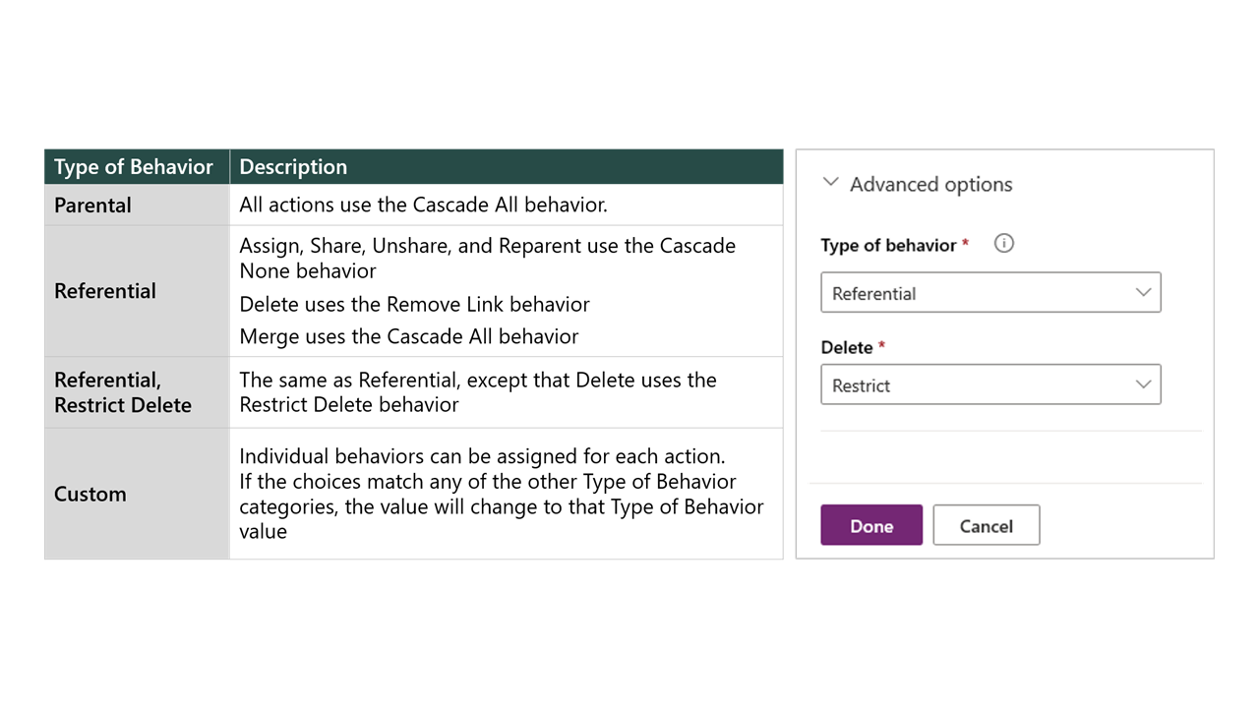The image size is (1259, 708).
Task: Open the Delete dropdown showing Restrict
Action: click(x=990, y=384)
